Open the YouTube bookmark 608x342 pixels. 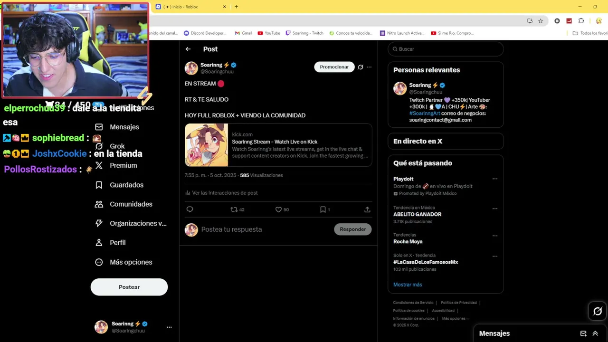click(269, 33)
